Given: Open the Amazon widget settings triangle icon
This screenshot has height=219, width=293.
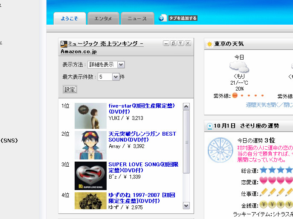Looking at the screenshot, I should point(180,43).
